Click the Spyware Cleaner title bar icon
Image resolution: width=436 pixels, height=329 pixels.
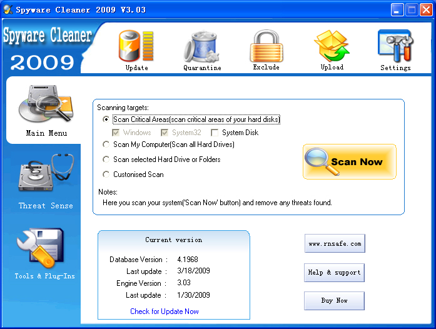pos(8,10)
